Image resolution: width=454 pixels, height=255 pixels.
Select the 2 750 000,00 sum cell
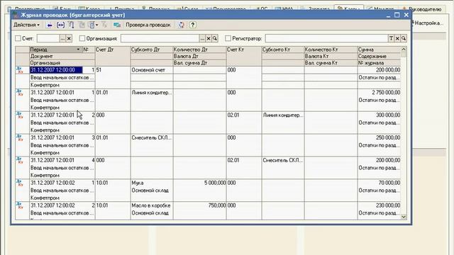pos(379,93)
